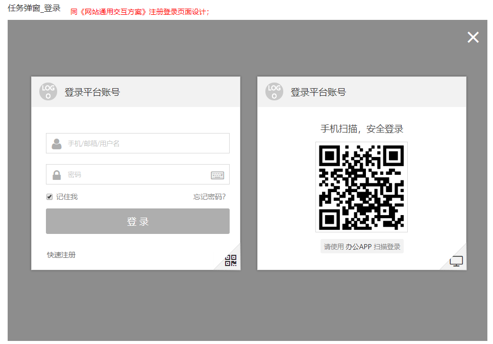The image size is (493, 344).
Task: Click the user avatar icon in the username field
Action: pos(57,144)
